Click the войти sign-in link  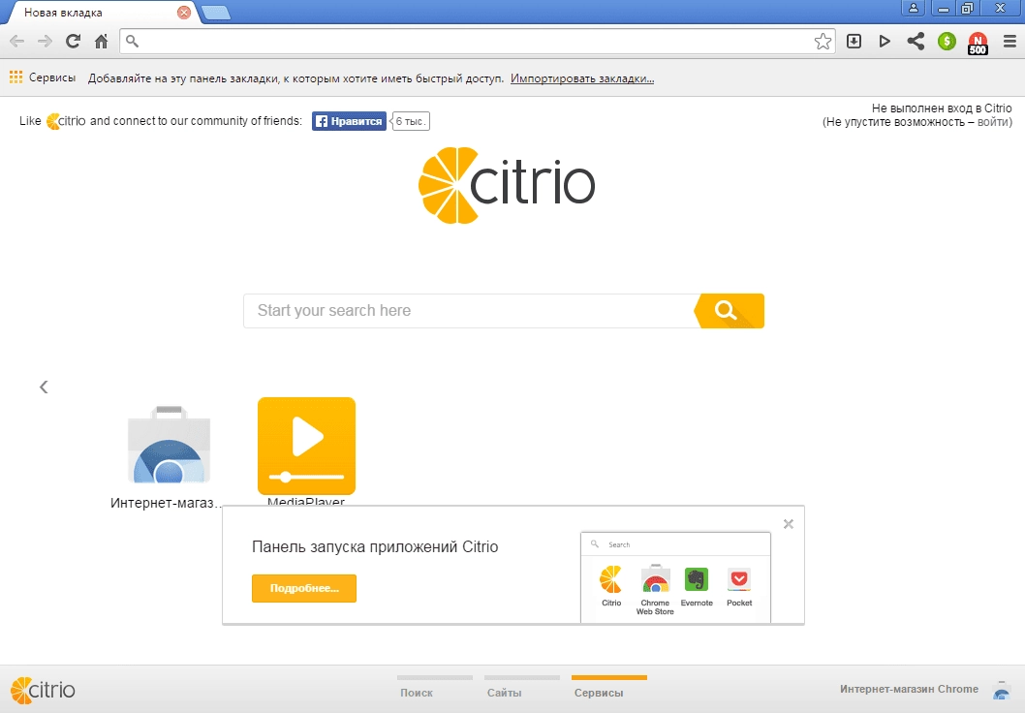pyautogui.click(x=992, y=122)
